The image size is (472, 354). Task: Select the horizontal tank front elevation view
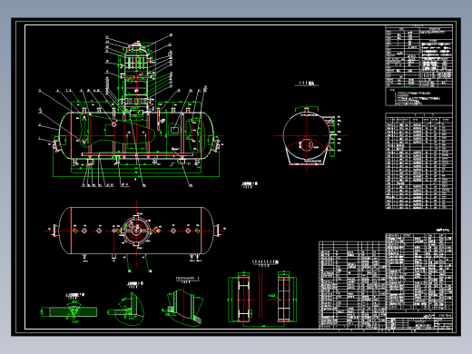pos(137,135)
